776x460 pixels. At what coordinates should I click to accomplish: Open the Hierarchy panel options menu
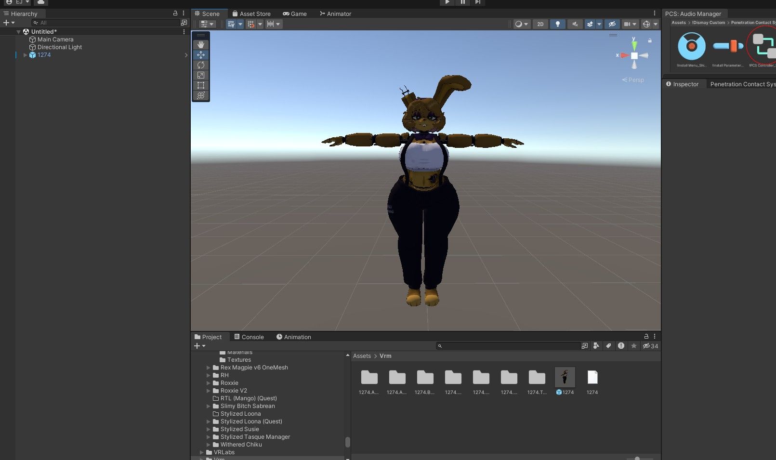[x=184, y=13]
